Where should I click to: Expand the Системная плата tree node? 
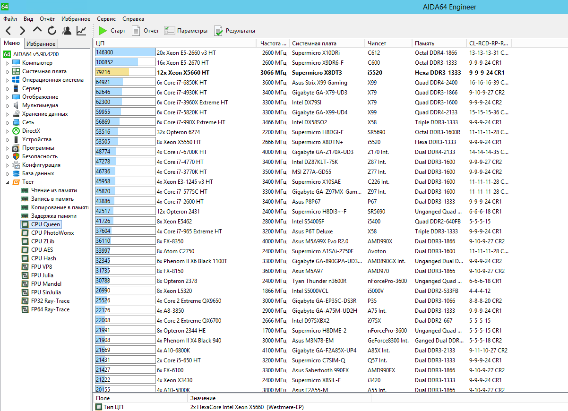coord(8,71)
